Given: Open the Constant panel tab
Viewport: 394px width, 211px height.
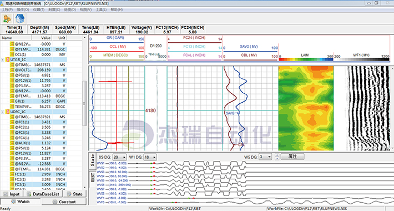Looking at the screenshot, I should 64,202.
